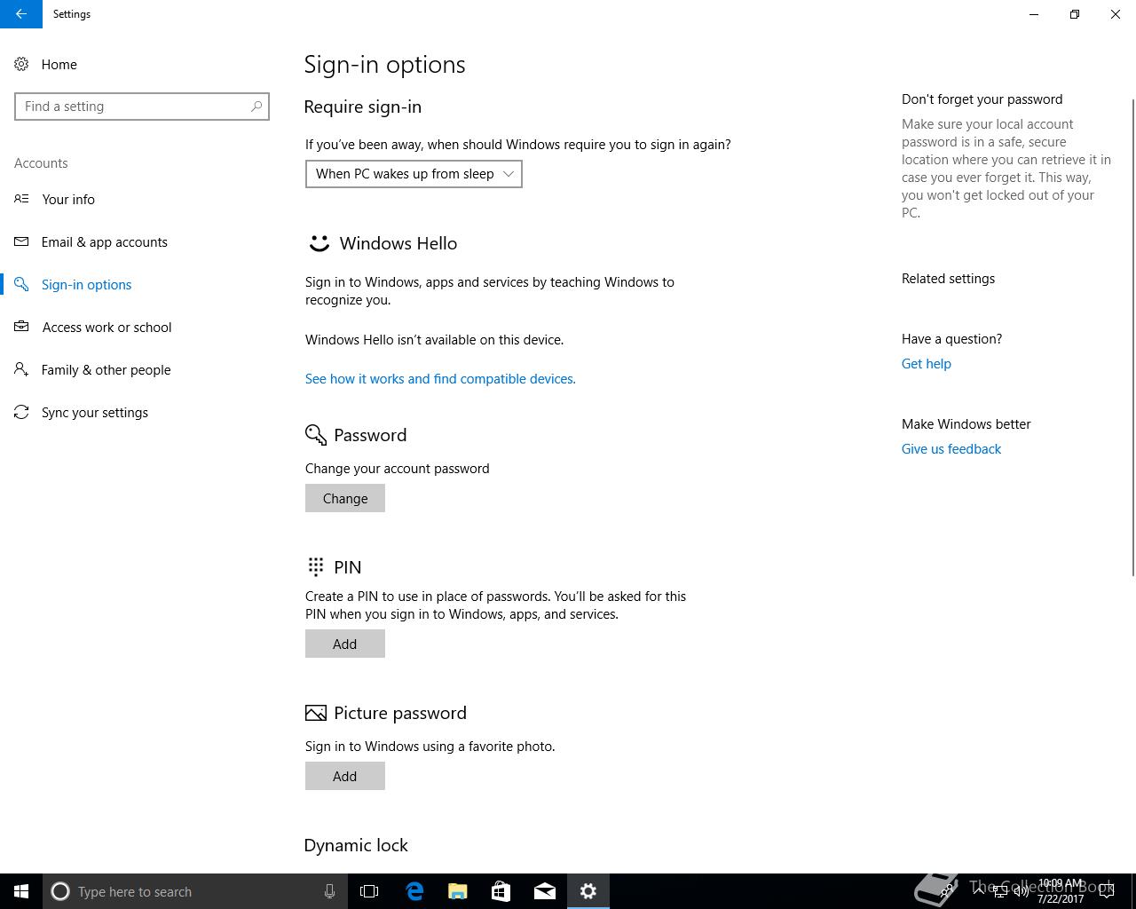The image size is (1136, 909).
Task: Add a PIN for sign-in
Action: (x=345, y=644)
